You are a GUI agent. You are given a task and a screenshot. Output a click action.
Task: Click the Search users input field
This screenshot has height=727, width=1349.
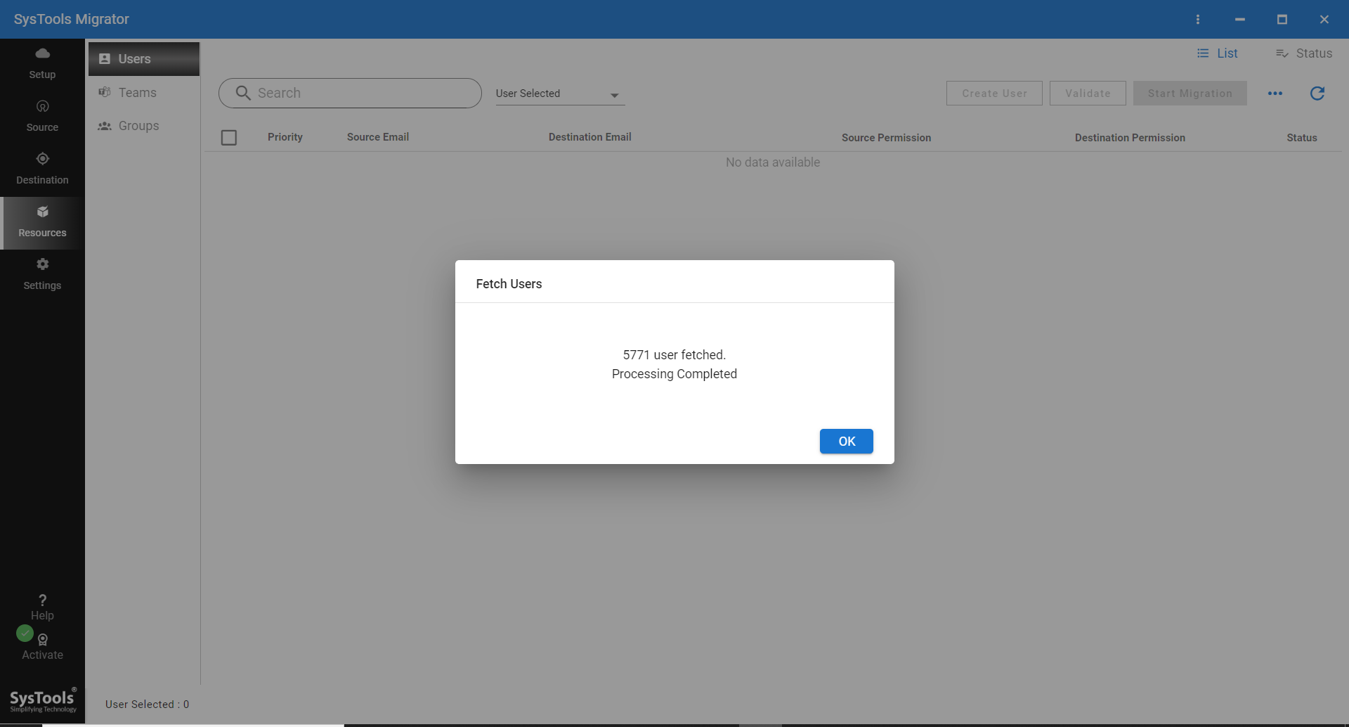(x=350, y=94)
